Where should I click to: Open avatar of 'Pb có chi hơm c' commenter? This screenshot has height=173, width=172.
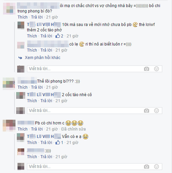tap(9, 126)
